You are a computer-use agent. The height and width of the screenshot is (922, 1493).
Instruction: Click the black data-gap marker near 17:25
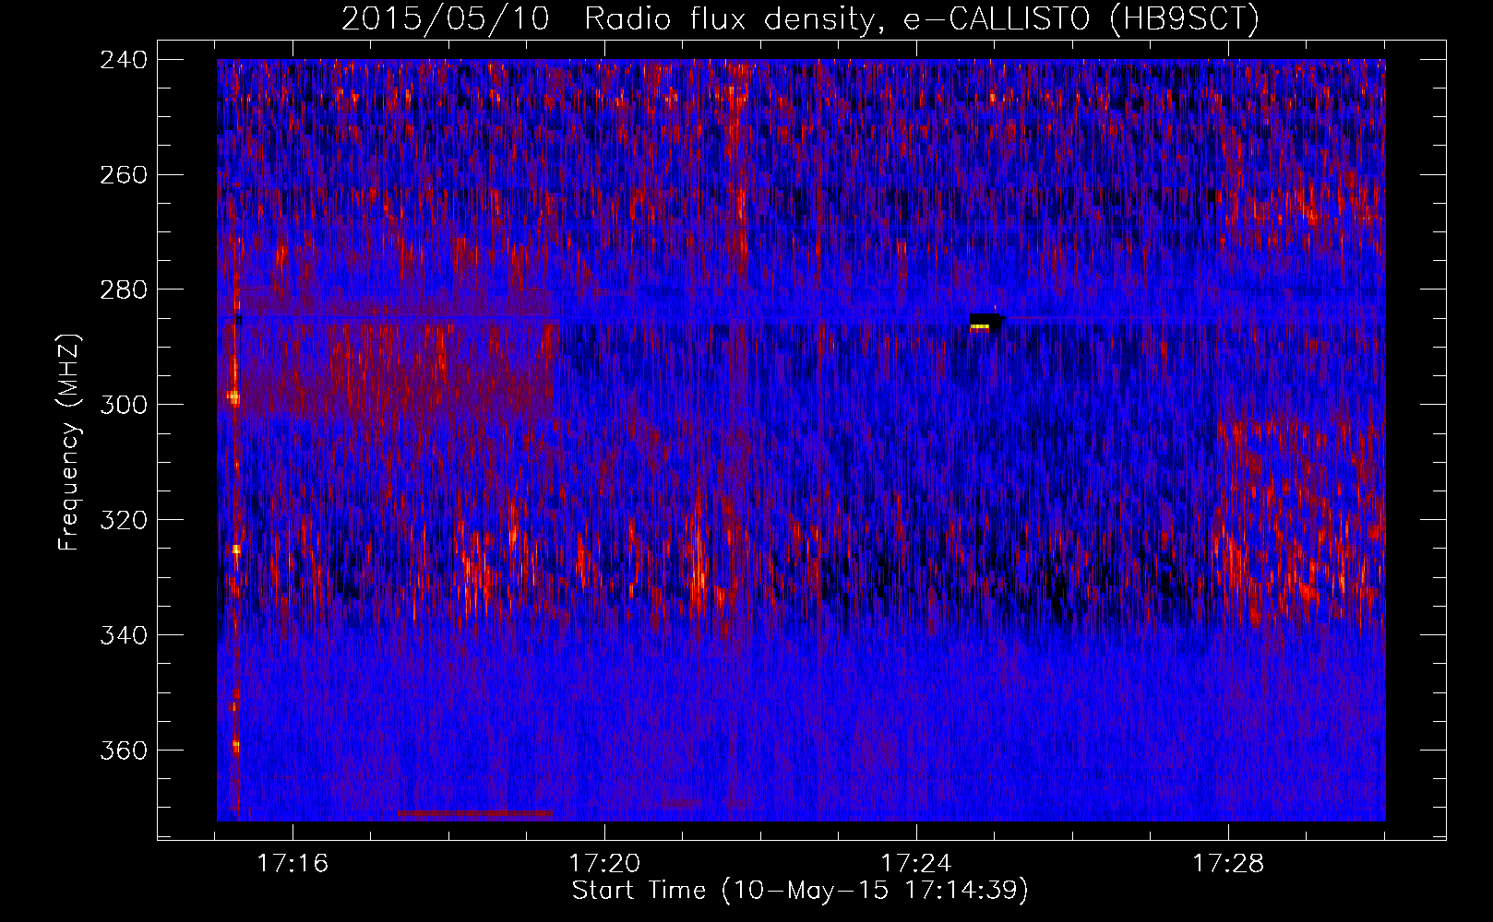[x=985, y=323]
